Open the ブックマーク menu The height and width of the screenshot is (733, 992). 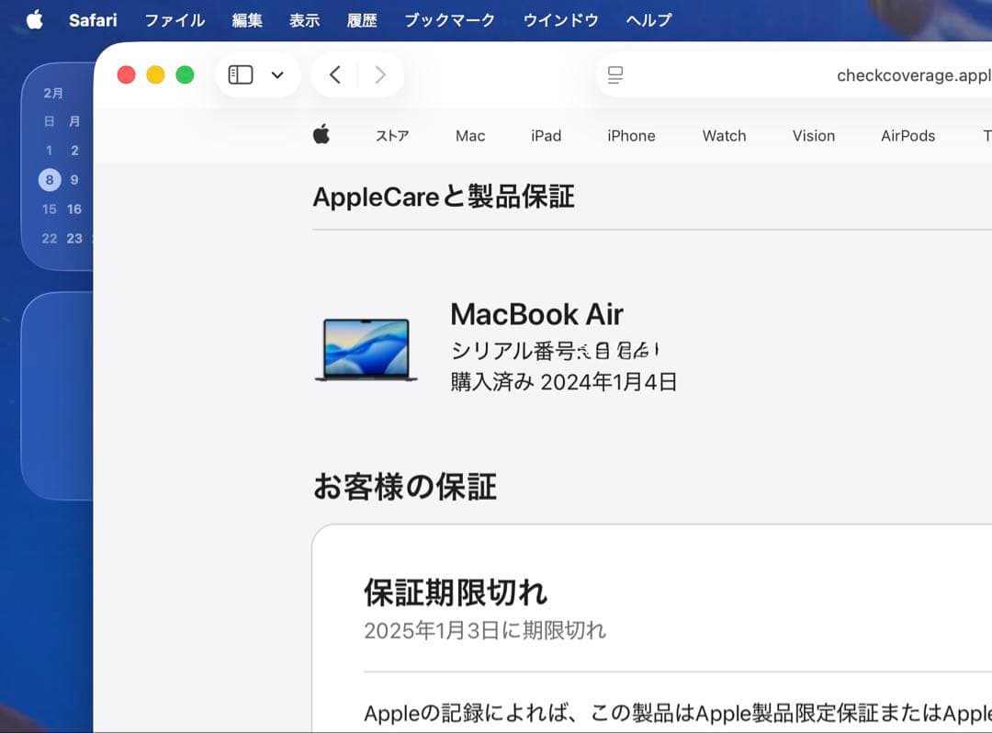[x=449, y=19]
